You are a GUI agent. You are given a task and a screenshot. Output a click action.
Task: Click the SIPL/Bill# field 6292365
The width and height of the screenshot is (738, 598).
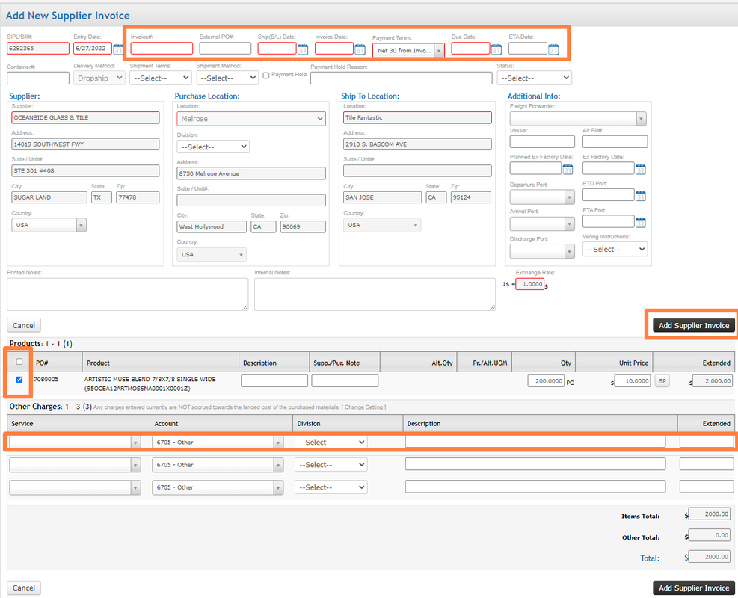(x=38, y=48)
